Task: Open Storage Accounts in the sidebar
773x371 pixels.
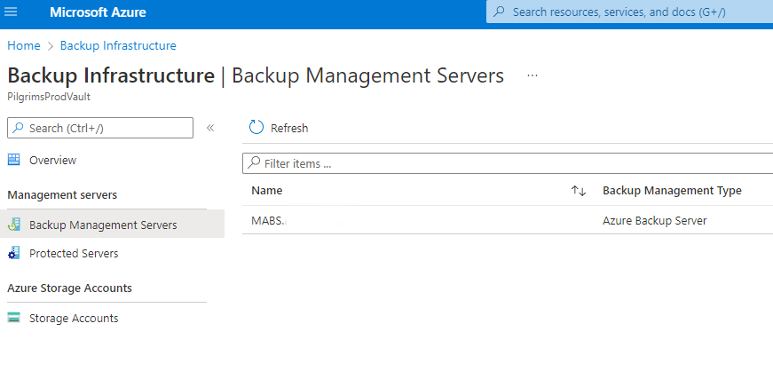Action: point(74,319)
